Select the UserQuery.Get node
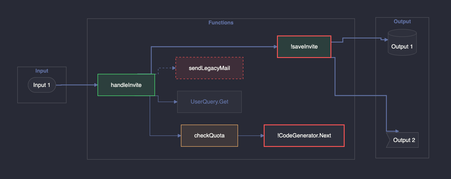 209,102
